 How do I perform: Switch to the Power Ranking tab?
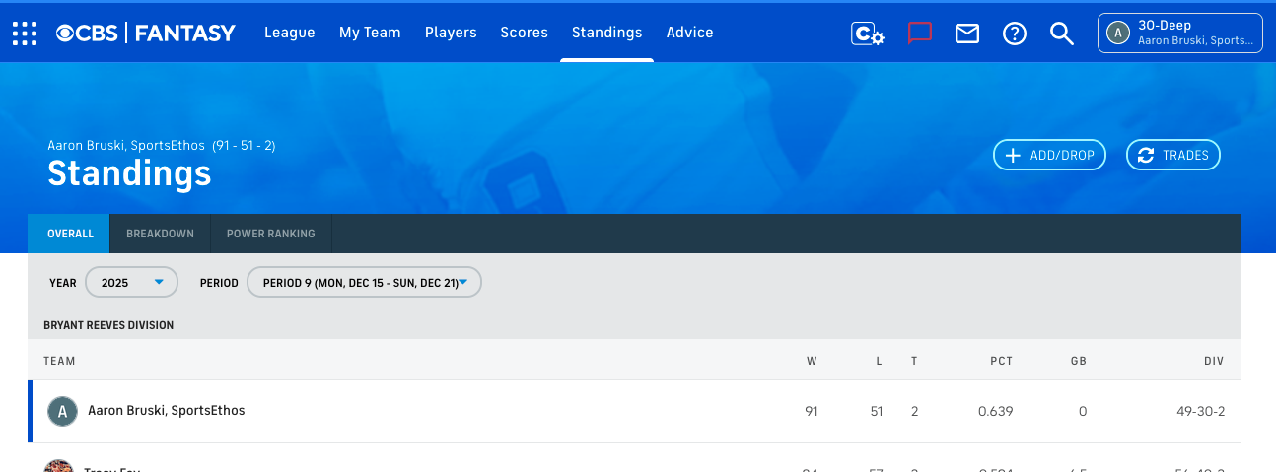[271, 234]
